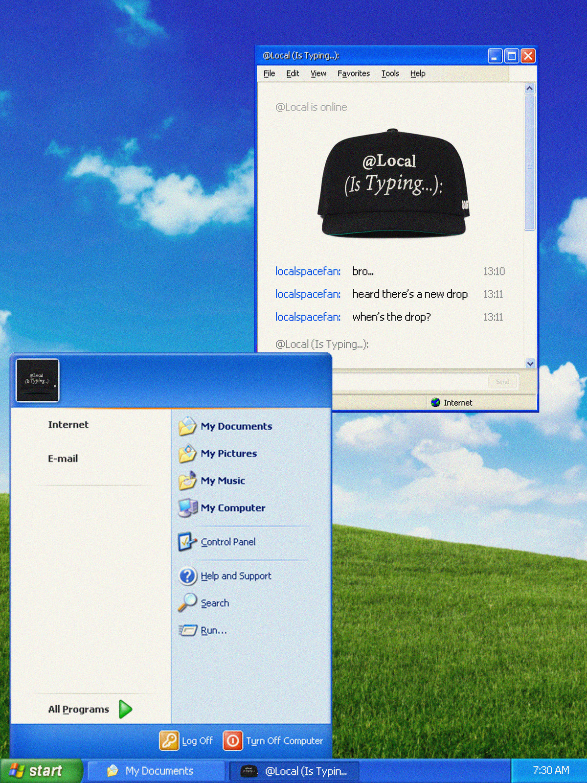Open the Control Panel icon
The image size is (587, 783).
tap(187, 542)
